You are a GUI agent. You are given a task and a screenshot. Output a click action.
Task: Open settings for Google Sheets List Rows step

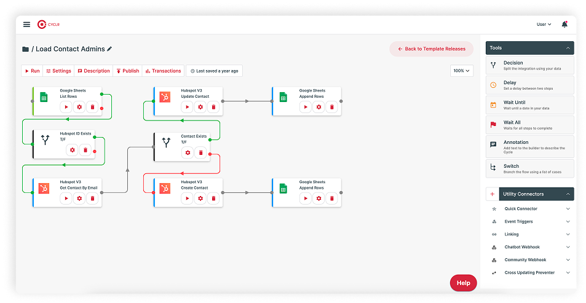click(x=79, y=107)
